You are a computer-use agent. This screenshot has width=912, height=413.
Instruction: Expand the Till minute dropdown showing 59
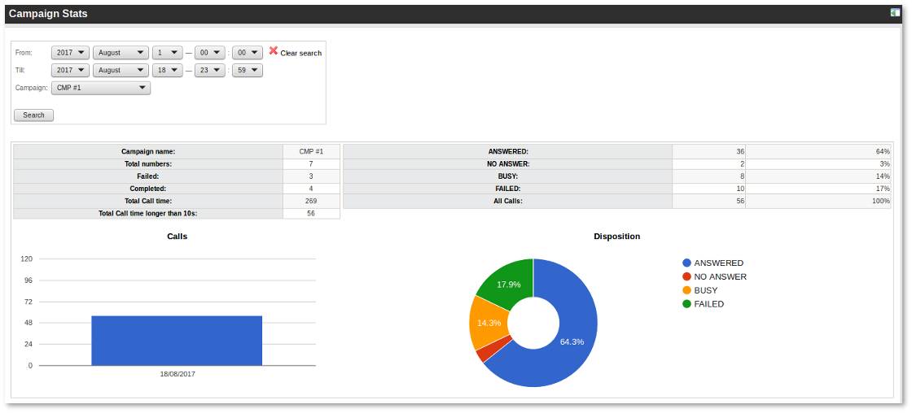[x=247, y=71]
